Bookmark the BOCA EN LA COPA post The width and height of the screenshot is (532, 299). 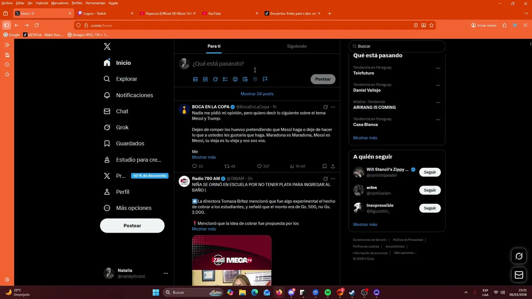325,166
